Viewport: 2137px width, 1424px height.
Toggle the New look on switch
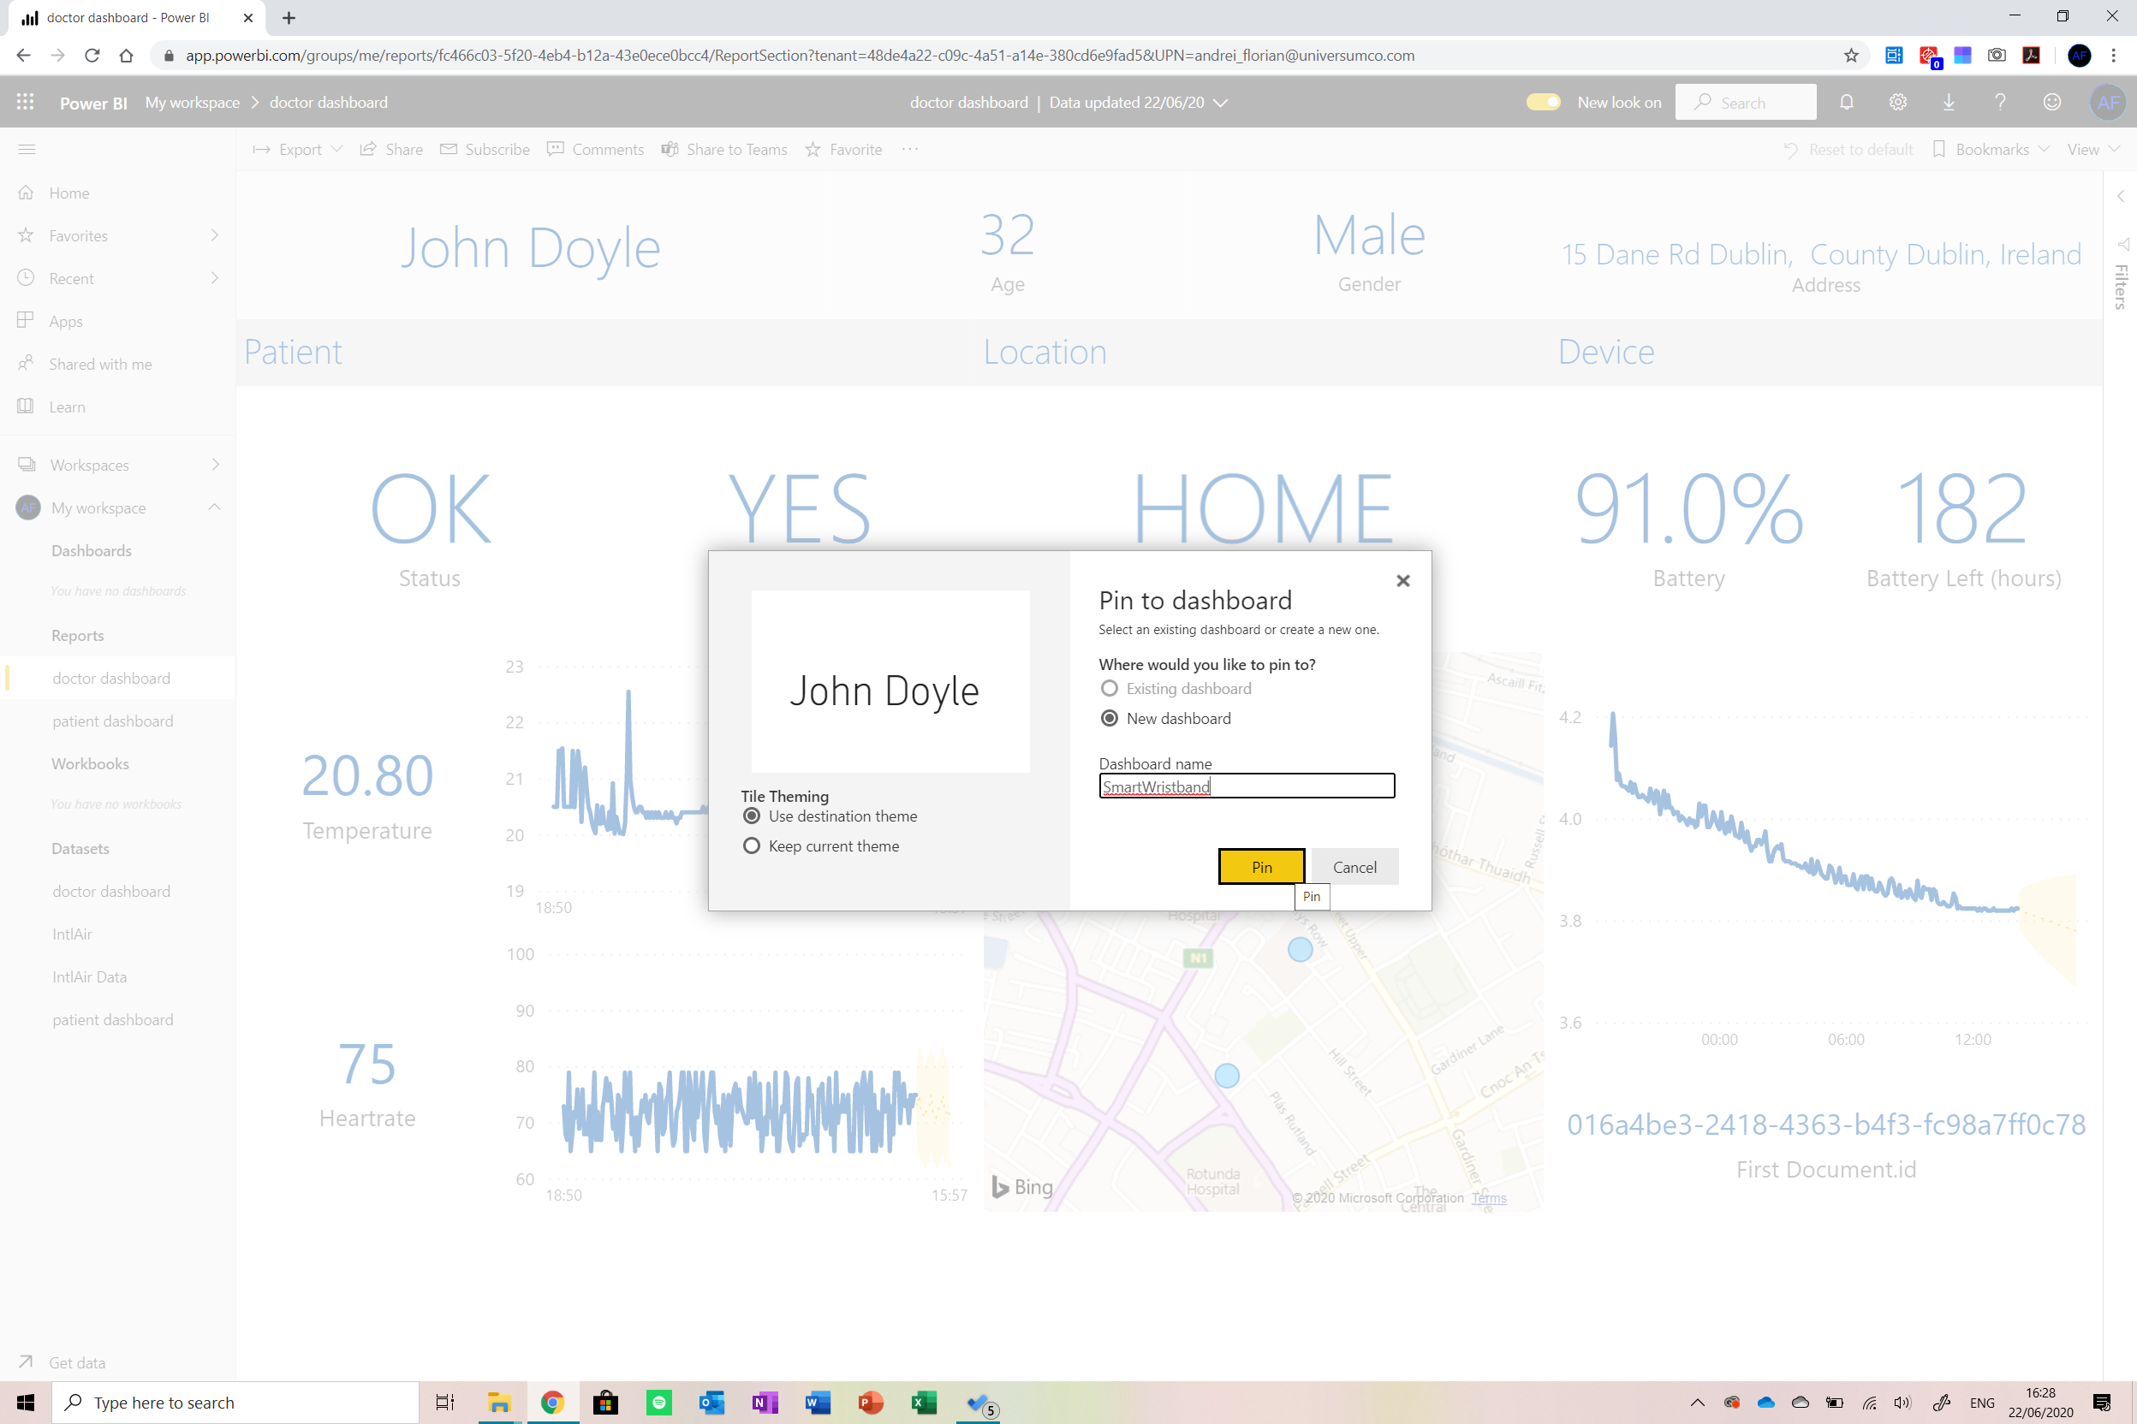1543,102
